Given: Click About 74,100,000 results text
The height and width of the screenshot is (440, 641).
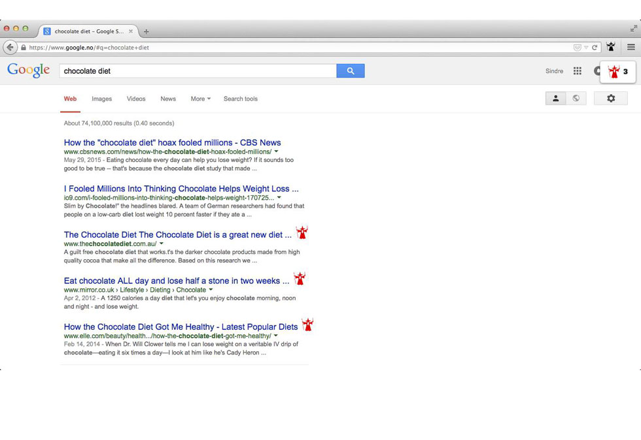Looking at the screenshot, I should click(119, 123).
